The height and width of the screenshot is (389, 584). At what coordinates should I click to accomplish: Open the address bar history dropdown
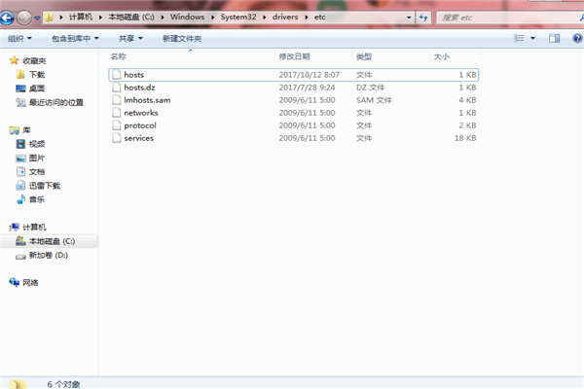(409, 18)
